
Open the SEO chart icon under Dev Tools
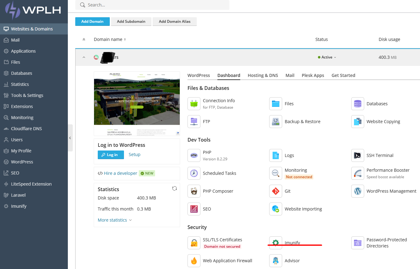194,209
